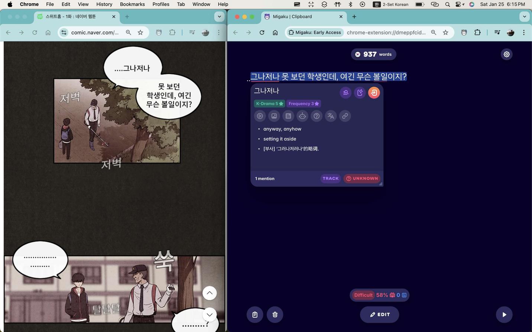Create a flashcard with the orange export icon
Screen dimensions: 532x332
pyautogui.click(x=374, y=92)
